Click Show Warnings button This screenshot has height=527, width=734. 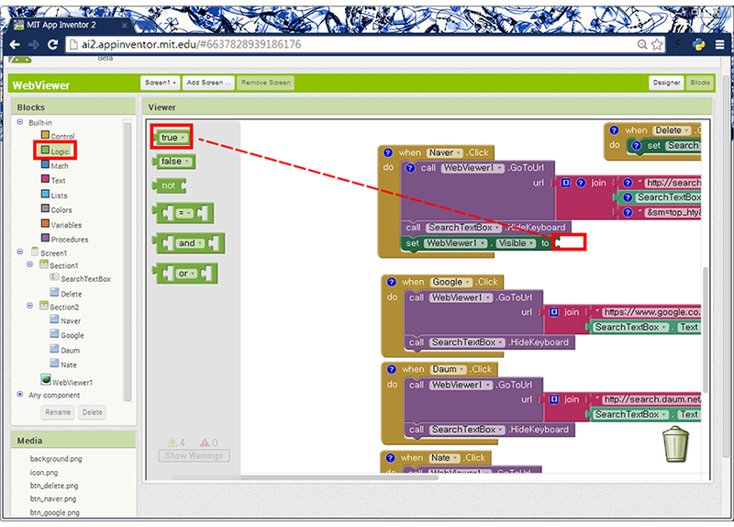point(194,455)
